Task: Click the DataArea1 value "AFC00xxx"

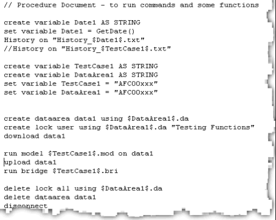Action: point(136,93)
